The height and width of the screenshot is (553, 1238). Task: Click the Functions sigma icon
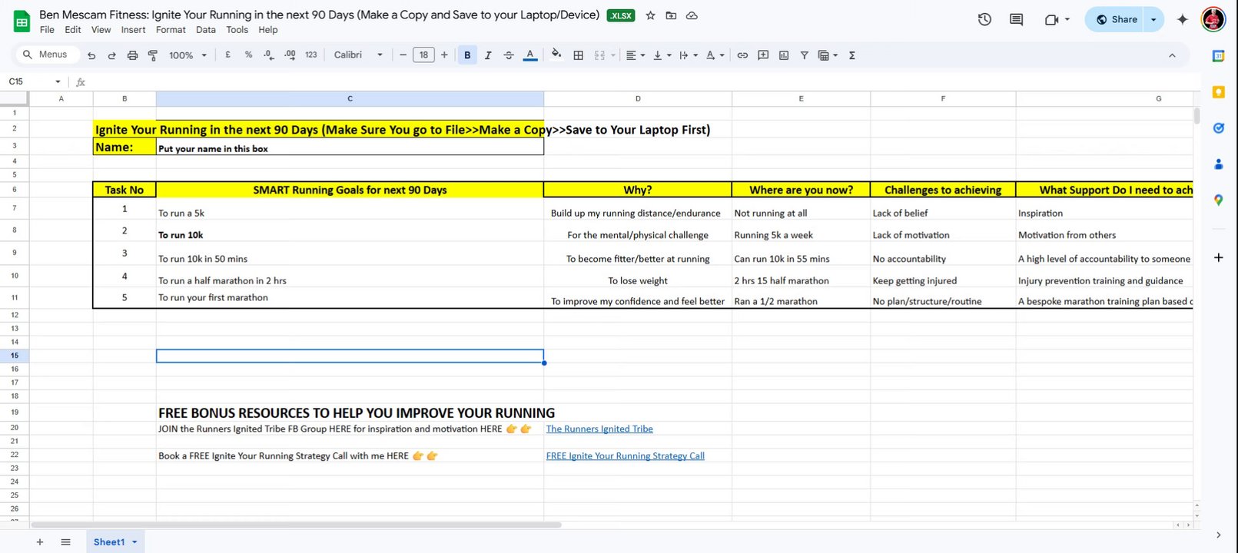pos(851,55)
